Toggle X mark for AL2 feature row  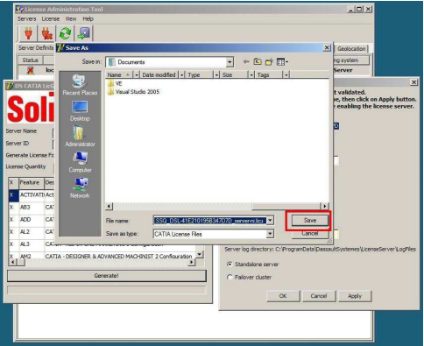[x=13, y=231]
